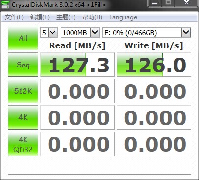Click the Seq read result 127.3
The width and height of the screenshot is (199, 180).
77,65
